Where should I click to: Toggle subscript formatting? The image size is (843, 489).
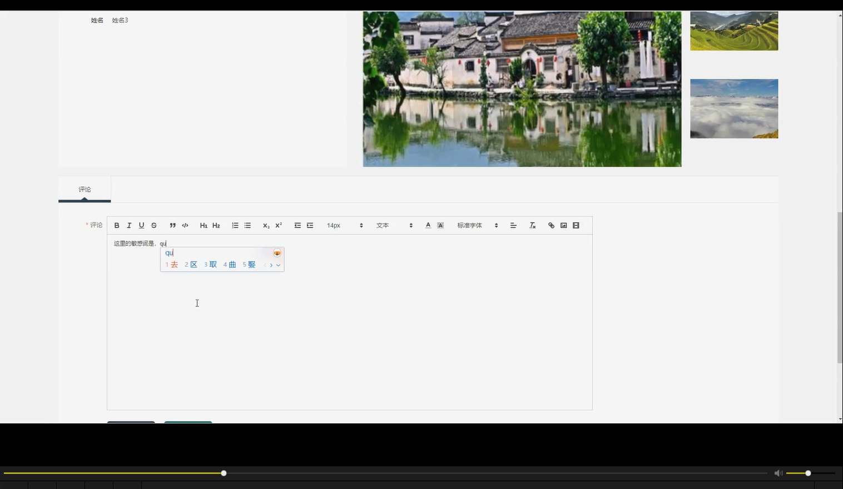pyautogui.click(x=266, y=225)
